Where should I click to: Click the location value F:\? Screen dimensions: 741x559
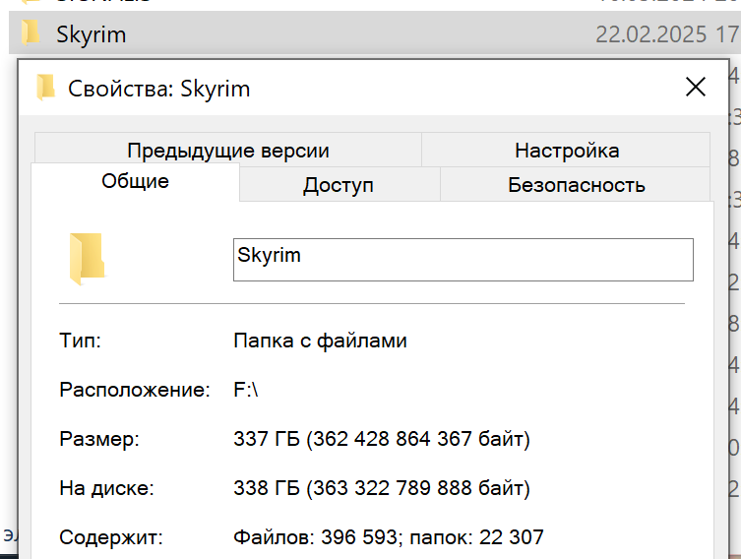246,390
